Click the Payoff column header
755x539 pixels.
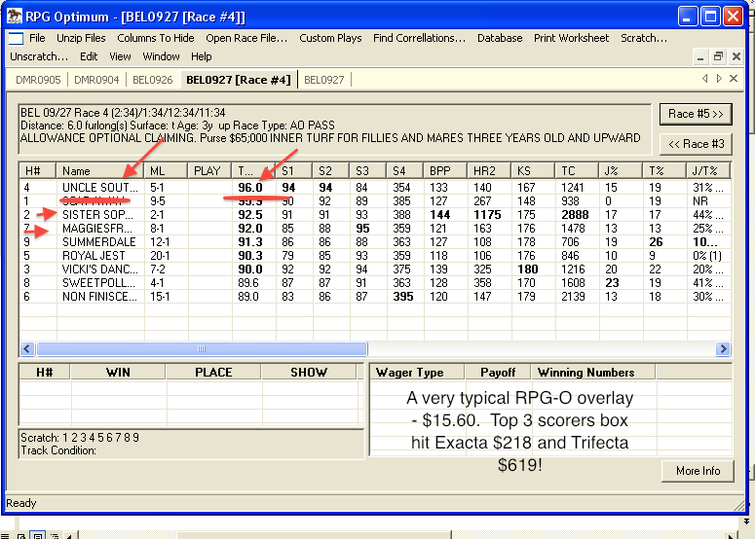[x=498, y=373]
